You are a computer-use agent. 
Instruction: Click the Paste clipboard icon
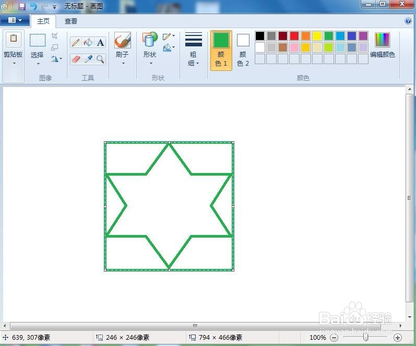(13, 40)
